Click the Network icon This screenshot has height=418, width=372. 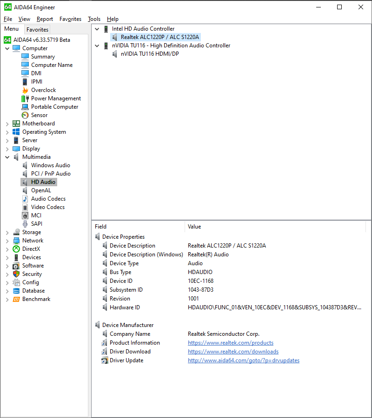[16, 241]
